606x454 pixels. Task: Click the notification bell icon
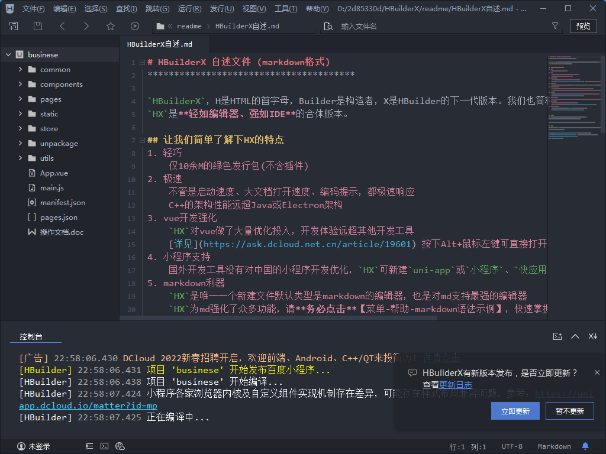tap(585, 446)
